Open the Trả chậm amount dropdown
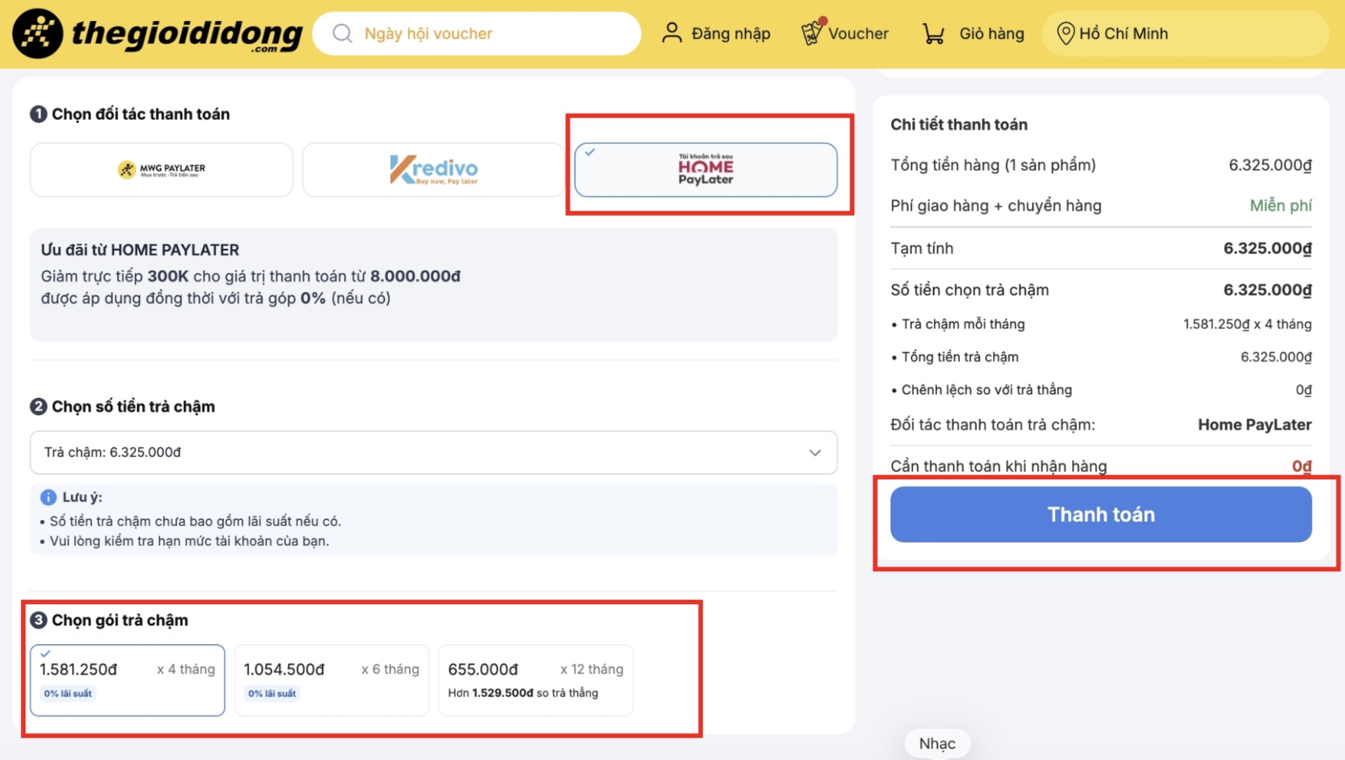Viewport: 1345px width, 760px height. click(433, 453)
